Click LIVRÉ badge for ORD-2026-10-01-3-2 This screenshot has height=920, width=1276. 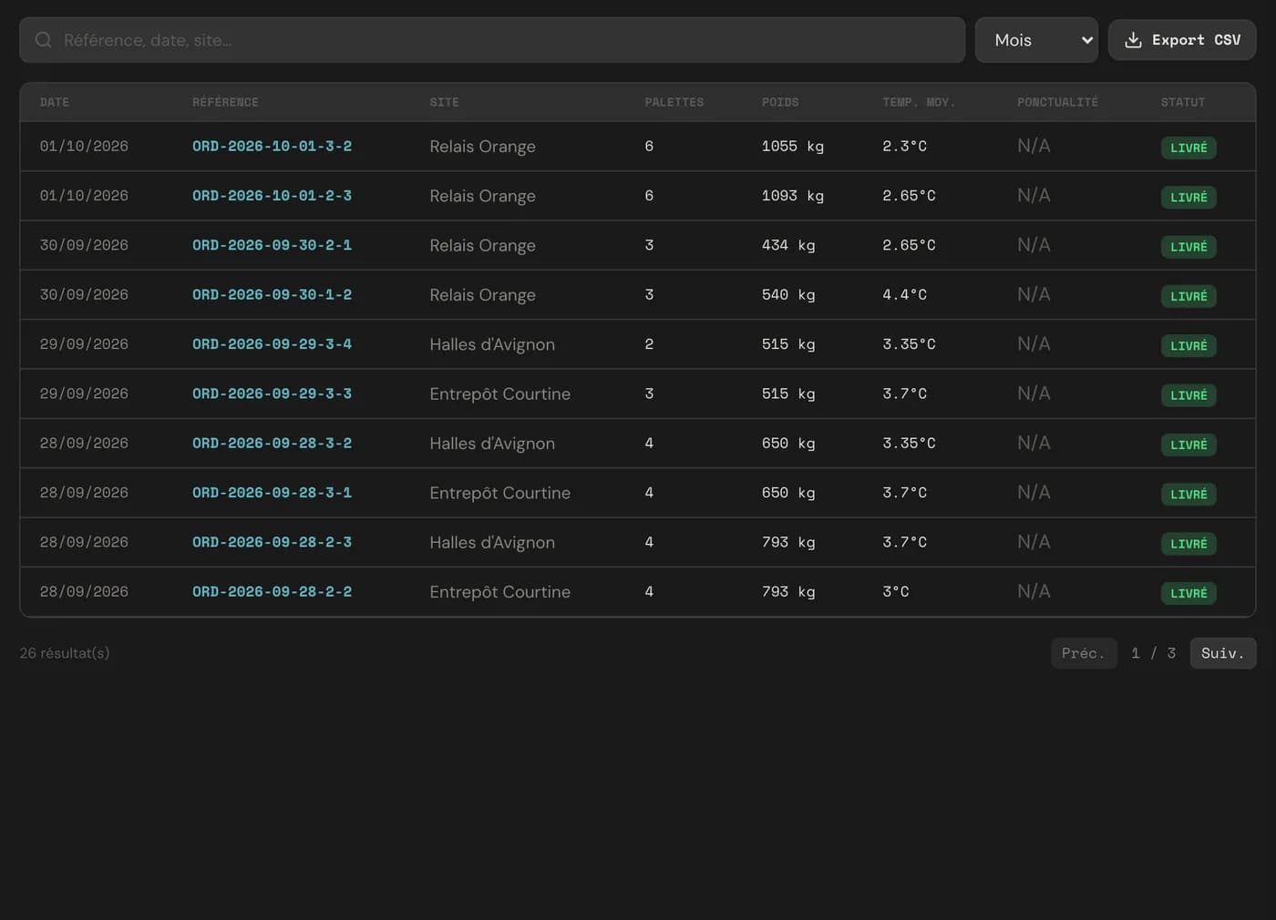[1189, 148]
